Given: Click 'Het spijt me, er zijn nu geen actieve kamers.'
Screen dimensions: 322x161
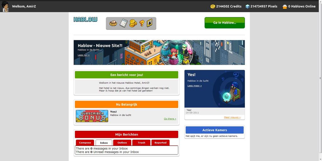Looking at the screenshot, I should 212,136.
